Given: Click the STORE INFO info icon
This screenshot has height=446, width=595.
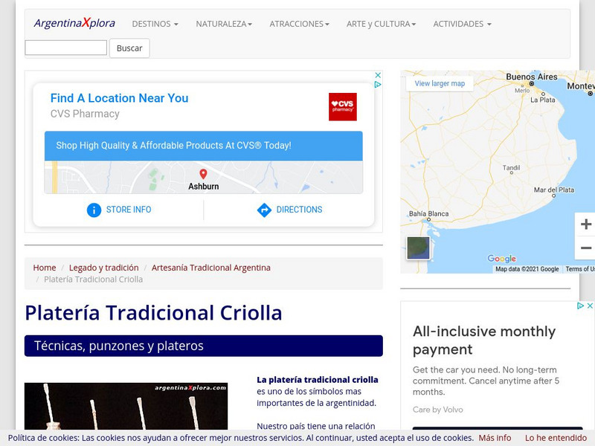Looking at the screenshot, I should [94, 210].
